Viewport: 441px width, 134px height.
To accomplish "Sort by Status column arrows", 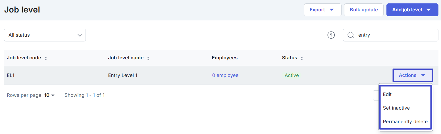I will tap(302, 58).
